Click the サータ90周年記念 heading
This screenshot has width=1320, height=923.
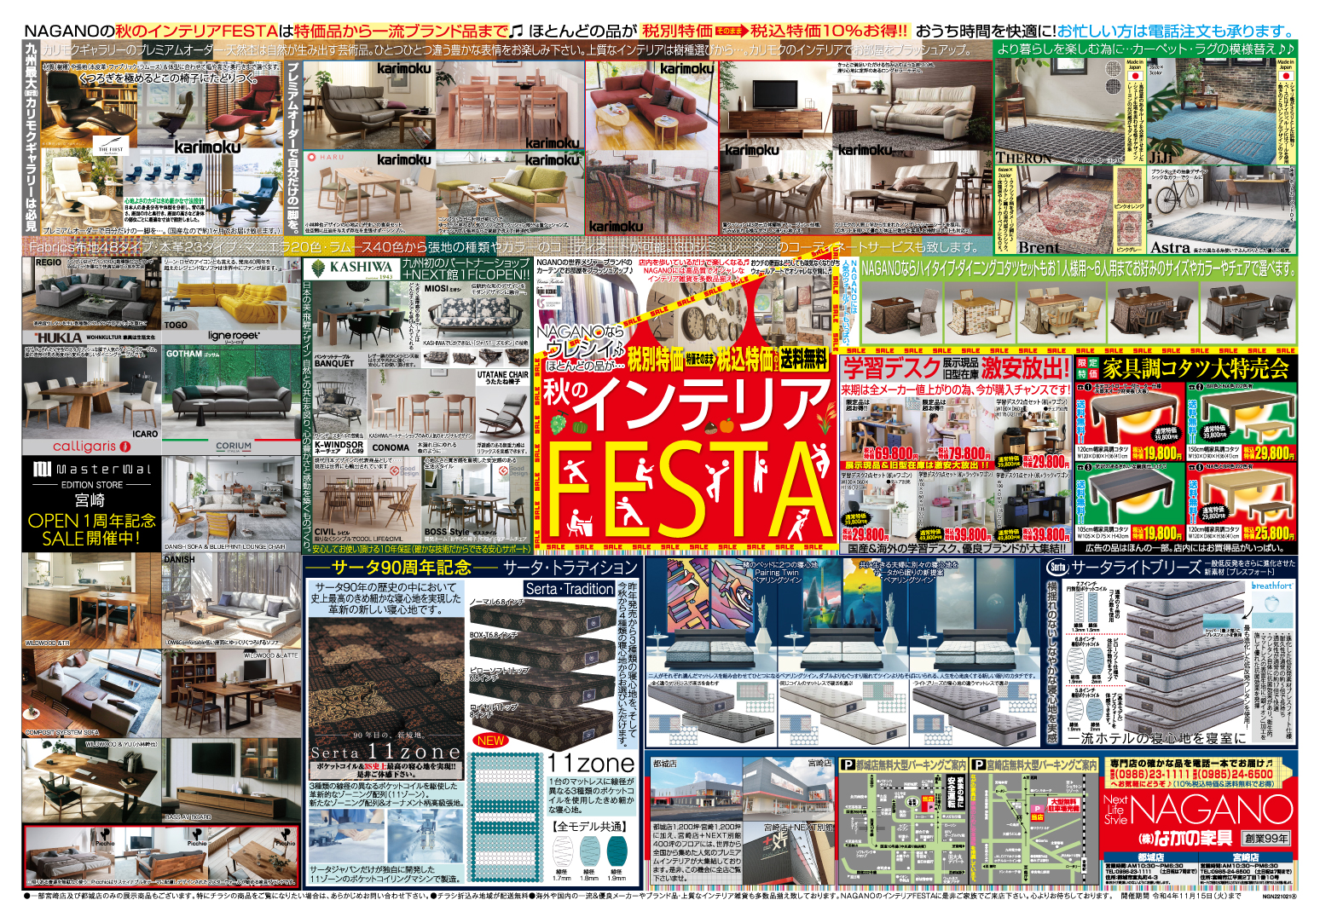pyautogui.click(x=401, y=568)
